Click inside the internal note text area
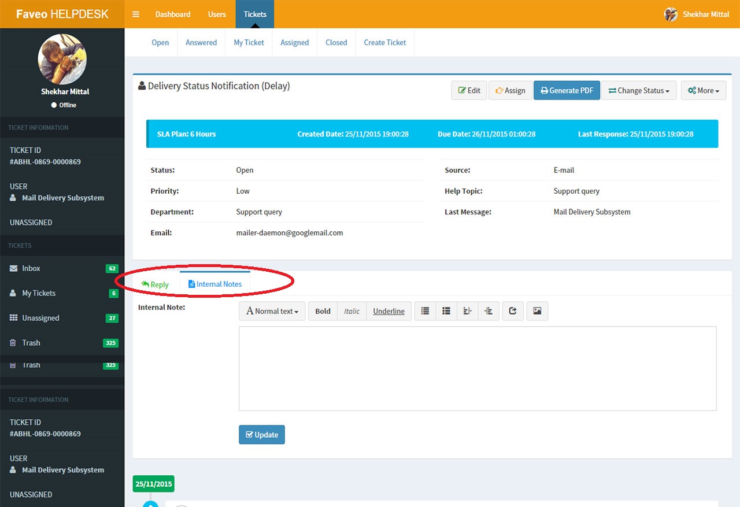This screenshot has width=740, height=507. pyautogui.click(x=477, y=368)
